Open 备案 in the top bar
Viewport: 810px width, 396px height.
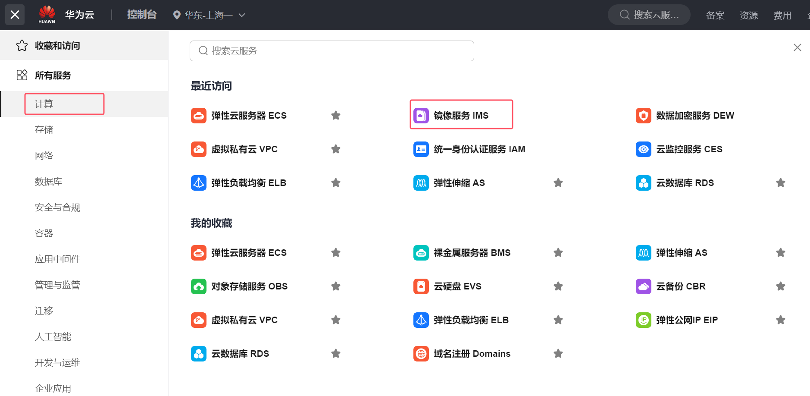tap(715, 16)
